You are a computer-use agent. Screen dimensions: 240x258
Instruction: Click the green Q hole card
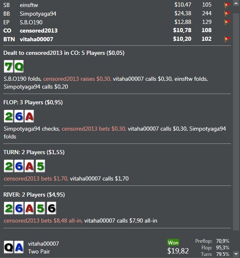(x=19, y=66)
